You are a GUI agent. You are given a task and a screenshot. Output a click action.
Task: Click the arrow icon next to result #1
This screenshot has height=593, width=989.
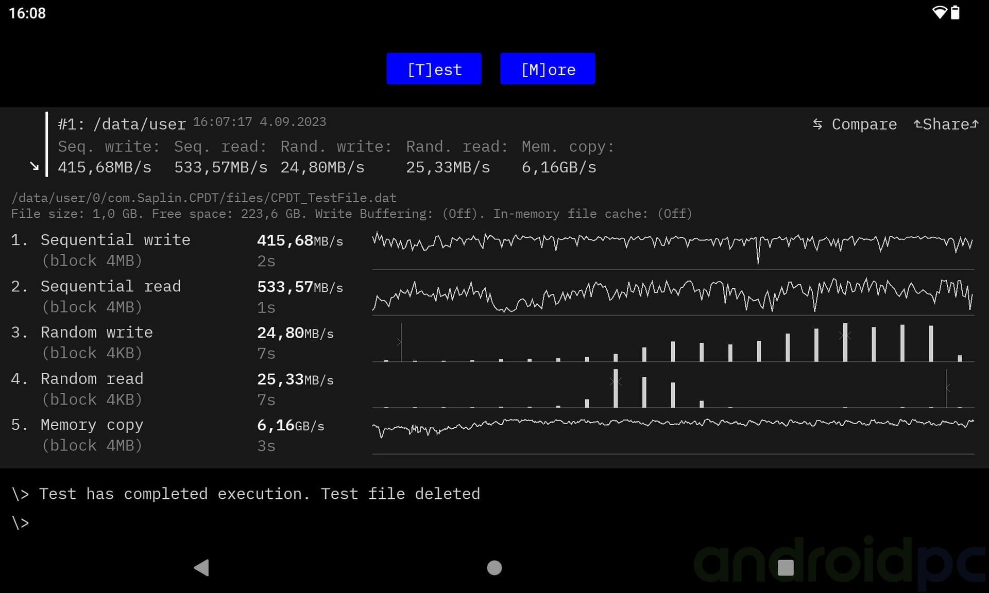point(34,166)
